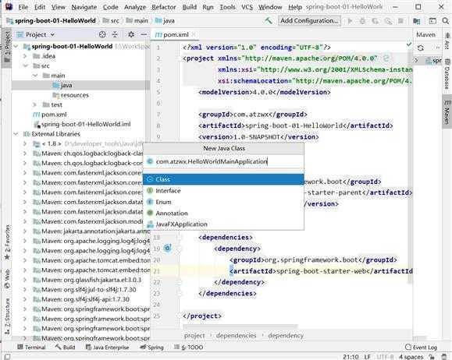The width and height of the screenshot is (452, 360).
Task: Open the Java Enterprise tool window
Action: (x=107, y=348)
